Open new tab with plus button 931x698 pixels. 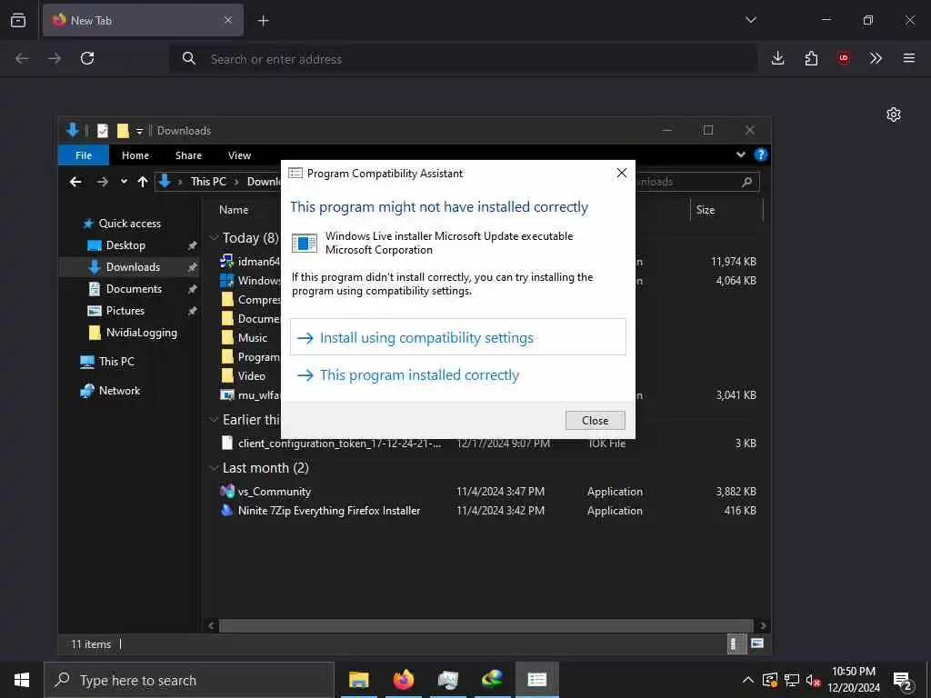pyautogui.click(x=263, y=21)
